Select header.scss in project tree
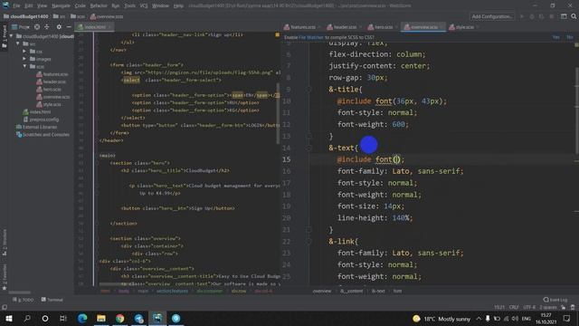This screenshot has width=579, height=326. click(52, 81)
